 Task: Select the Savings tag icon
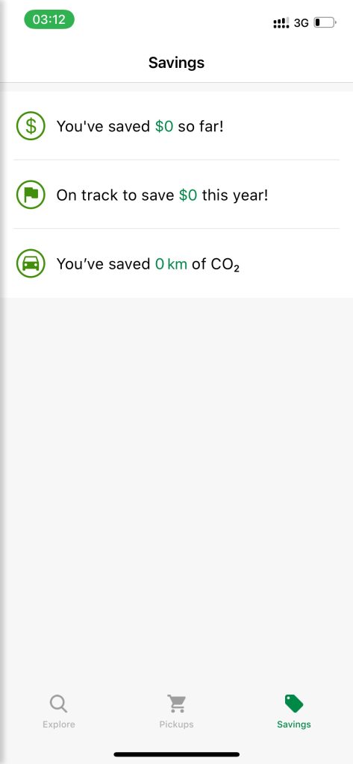[293, 704]
